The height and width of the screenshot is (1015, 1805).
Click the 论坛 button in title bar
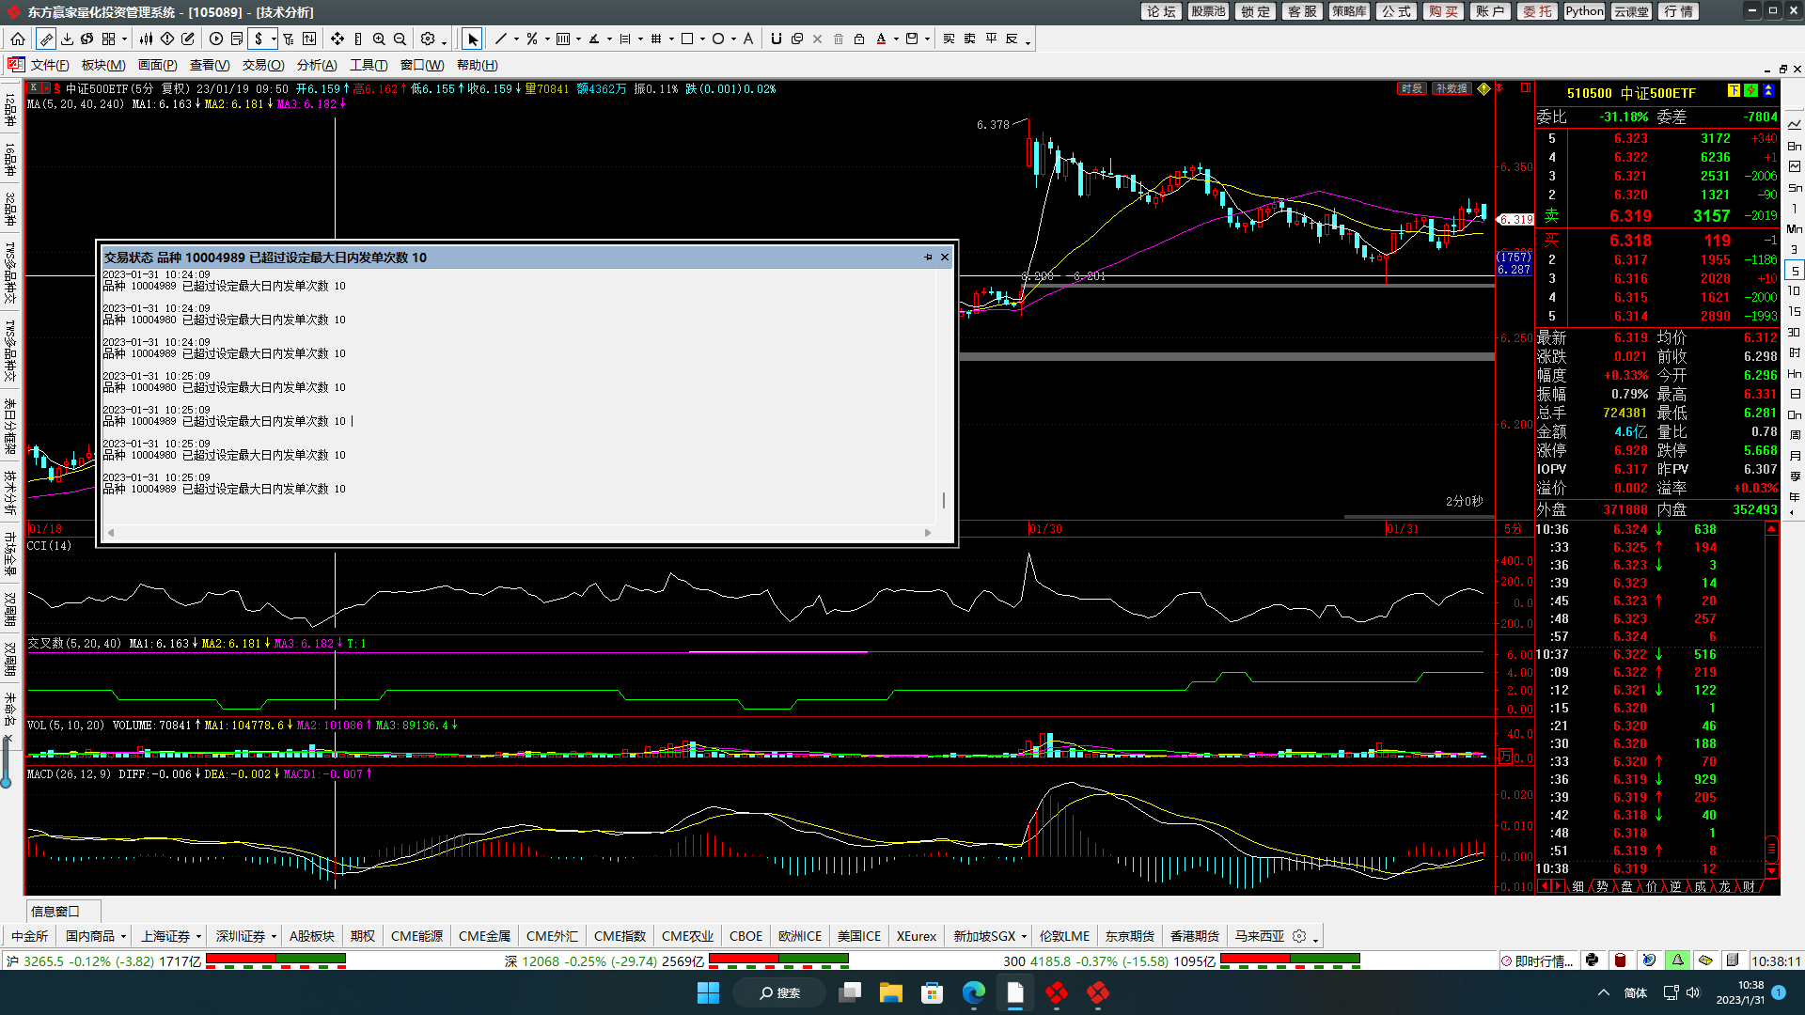[x=1162, y=11]
